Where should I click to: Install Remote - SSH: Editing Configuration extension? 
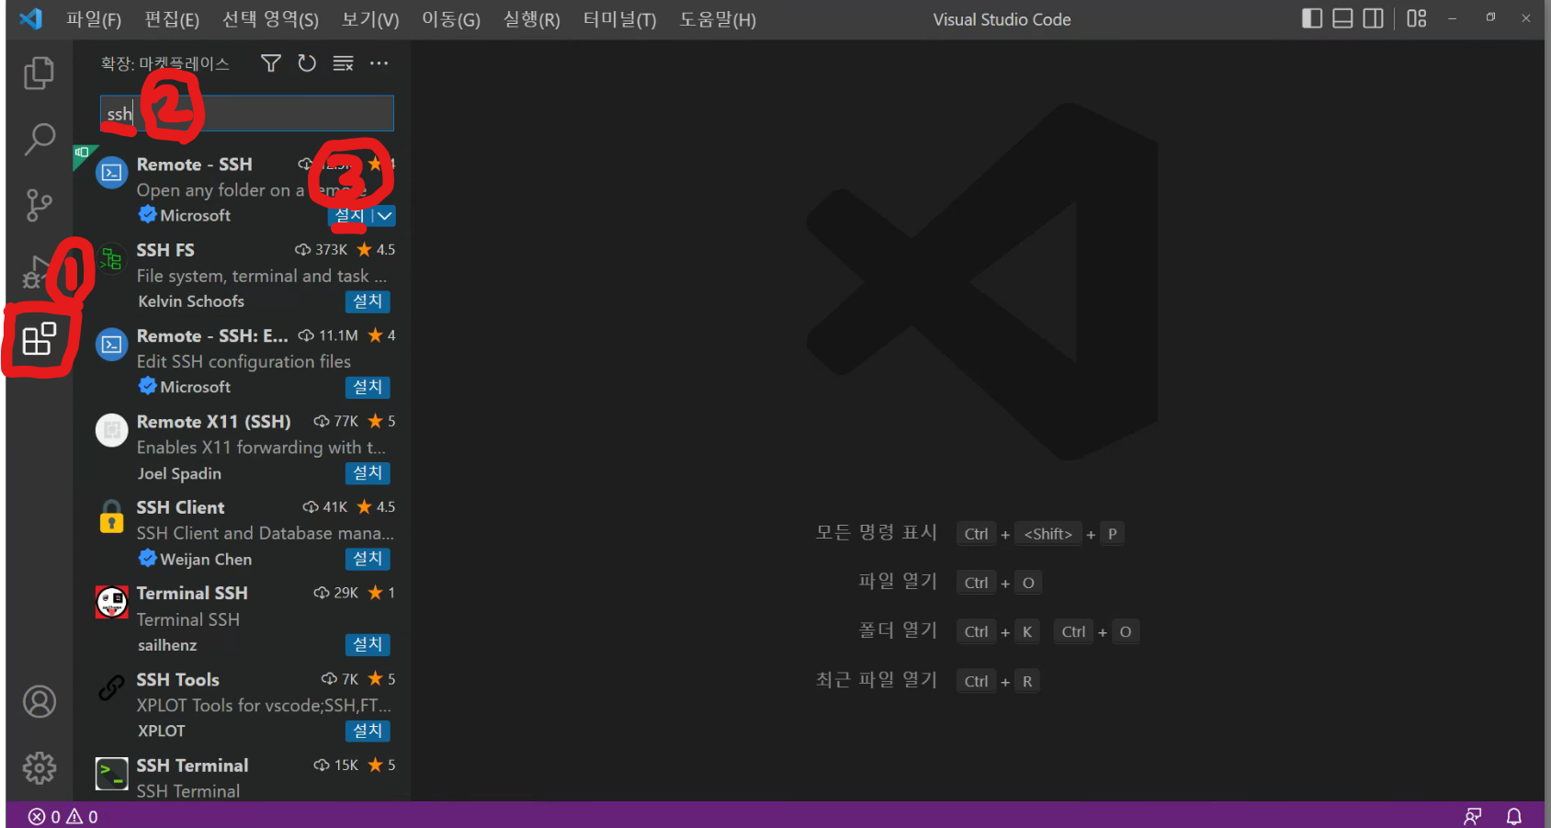(368, 387)
